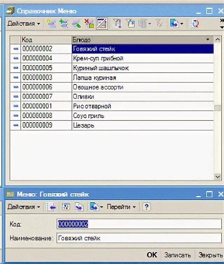This screenshot has height=264, width=224.
Task: Click the list scrollbar down arrow
Action: [217, 177]
